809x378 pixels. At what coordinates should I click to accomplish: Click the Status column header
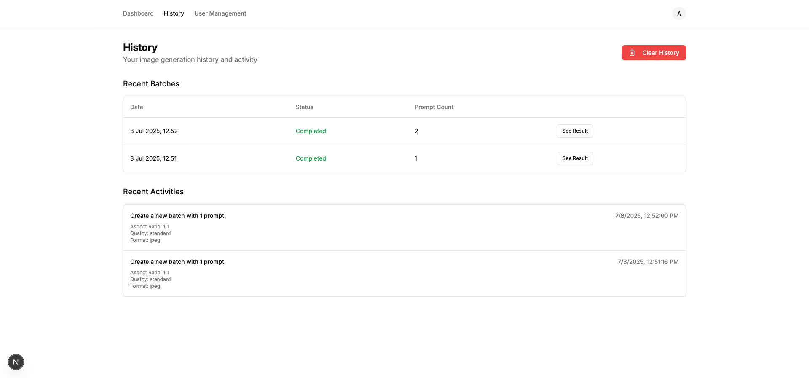[304, 107]
